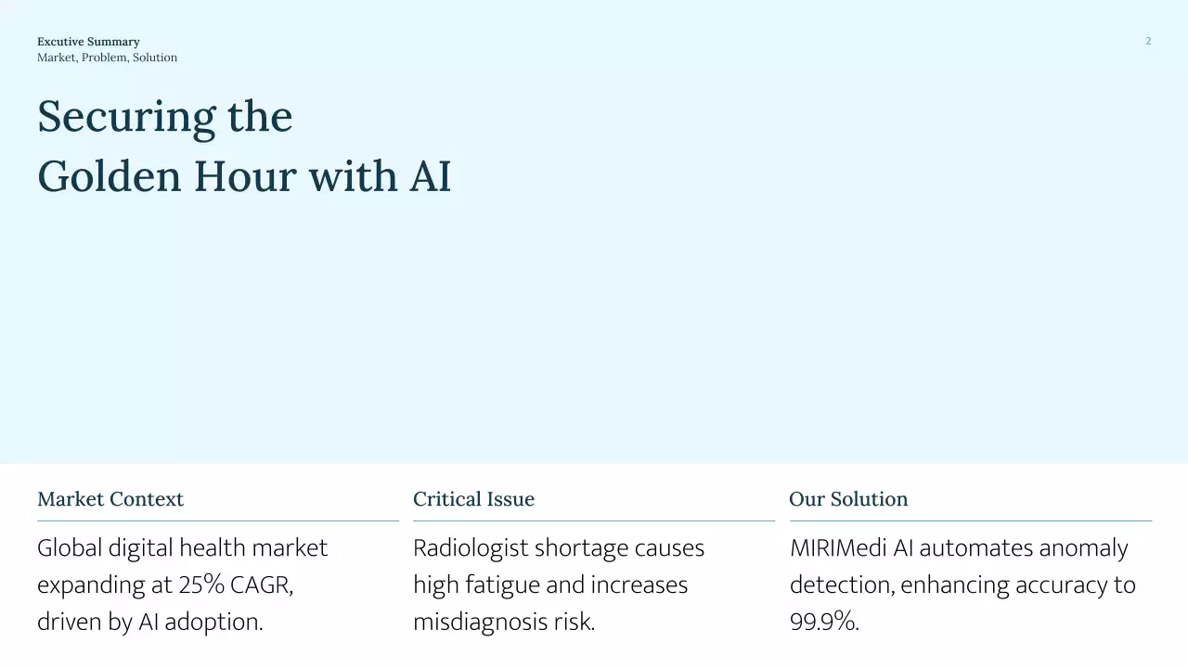This screenshot has height=668, width=1188.
Task: Click the "Excutive Summary" header label
Action: coord(88,42)
